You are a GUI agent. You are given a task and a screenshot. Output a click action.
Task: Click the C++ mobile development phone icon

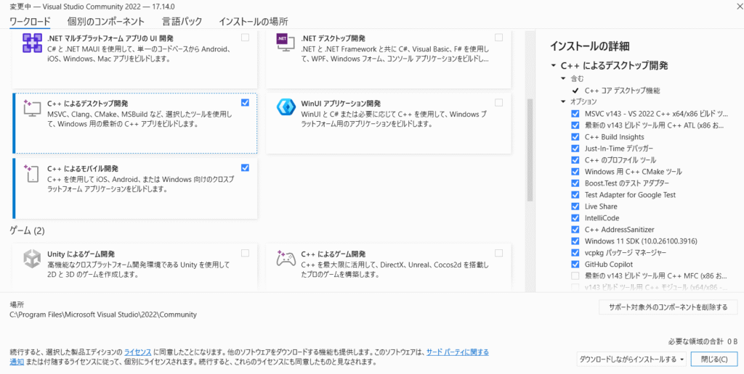32,174
